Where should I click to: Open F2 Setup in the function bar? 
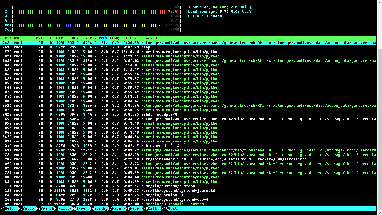[x=28, y=209]
